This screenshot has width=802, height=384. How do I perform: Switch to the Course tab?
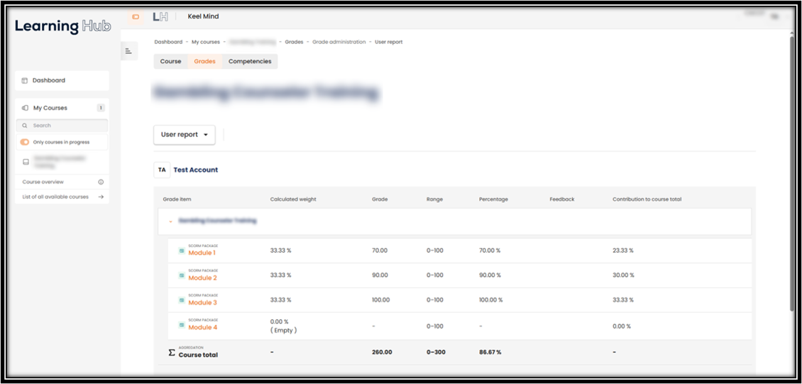(x=171, y=61)
